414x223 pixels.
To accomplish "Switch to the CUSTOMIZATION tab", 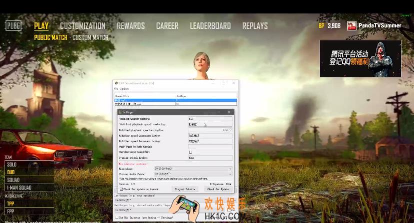I will pos(82,26).
